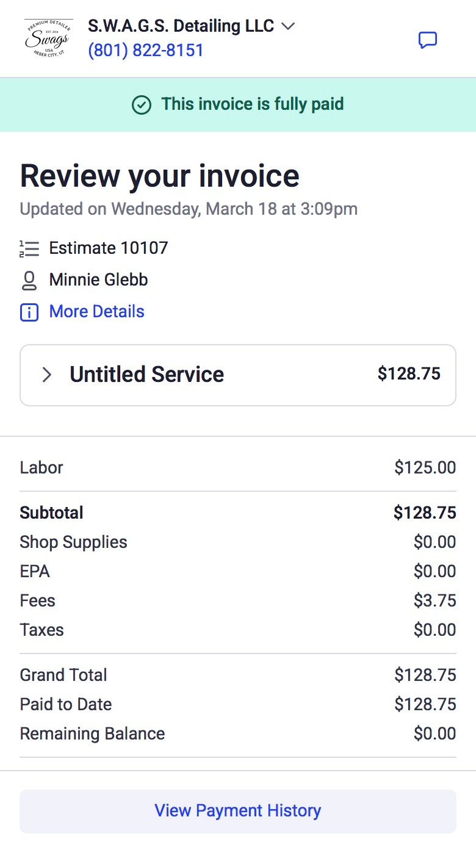Image resolution: width=476 pixels, height=853 pixels.
Task: Click the Untitled Service title
Action: pyautogui.click(x=146, y=375)
